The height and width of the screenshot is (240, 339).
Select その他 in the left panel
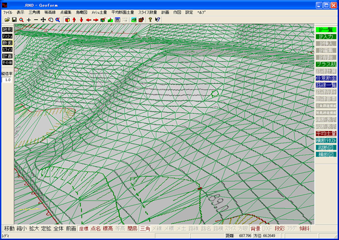[7, 63]
